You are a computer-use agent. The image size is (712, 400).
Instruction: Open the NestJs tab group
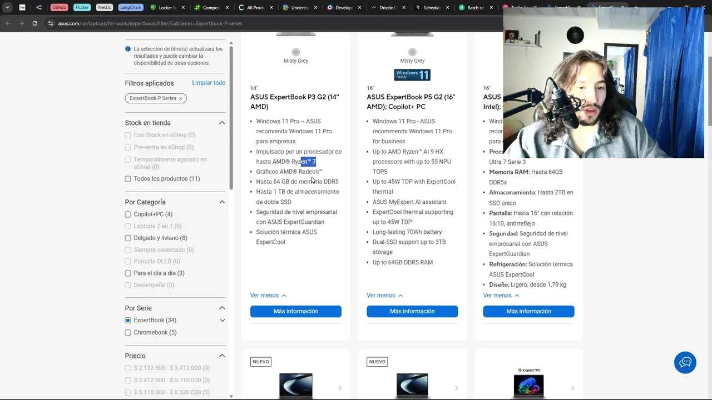[x=104, y=8]
